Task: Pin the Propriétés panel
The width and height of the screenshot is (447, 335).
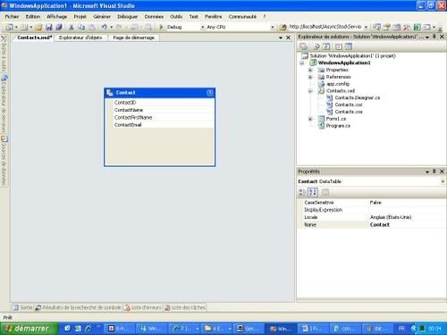Action: 434,172
